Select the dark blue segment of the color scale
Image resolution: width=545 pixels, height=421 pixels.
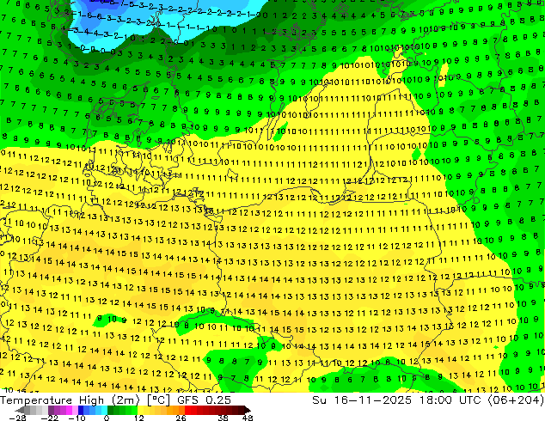coord(81,410)
